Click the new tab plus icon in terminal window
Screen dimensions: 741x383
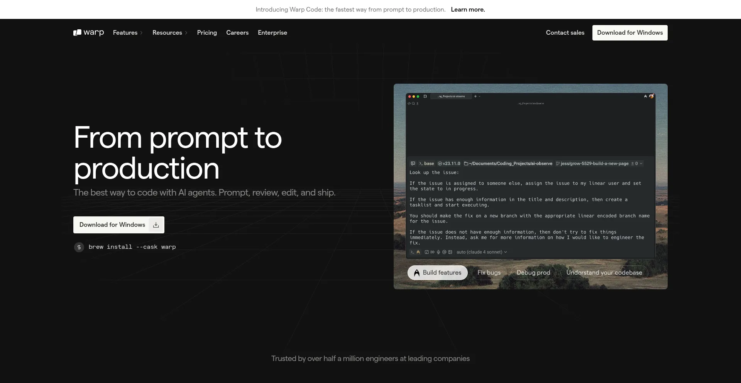pos(475,96)
